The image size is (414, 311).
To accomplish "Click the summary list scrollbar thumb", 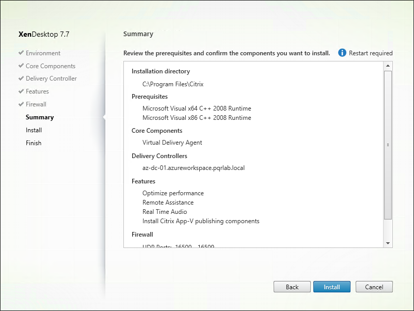I will [388, 145].
